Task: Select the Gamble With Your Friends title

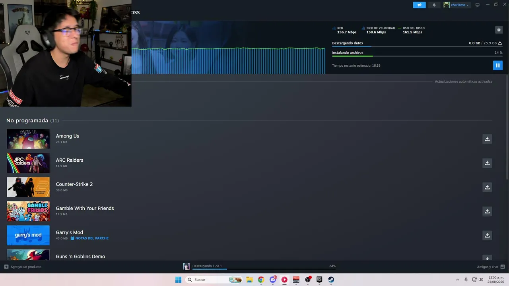Action: click(85, 208)
